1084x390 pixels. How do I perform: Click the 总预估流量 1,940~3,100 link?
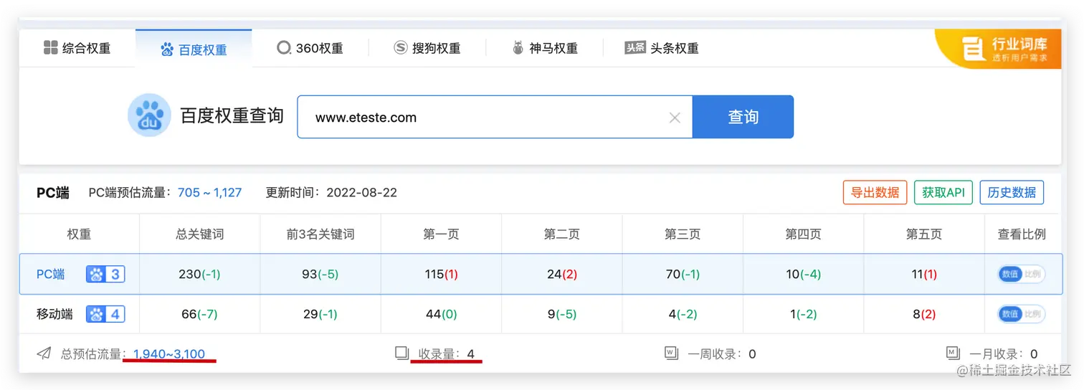coord(169,353)
